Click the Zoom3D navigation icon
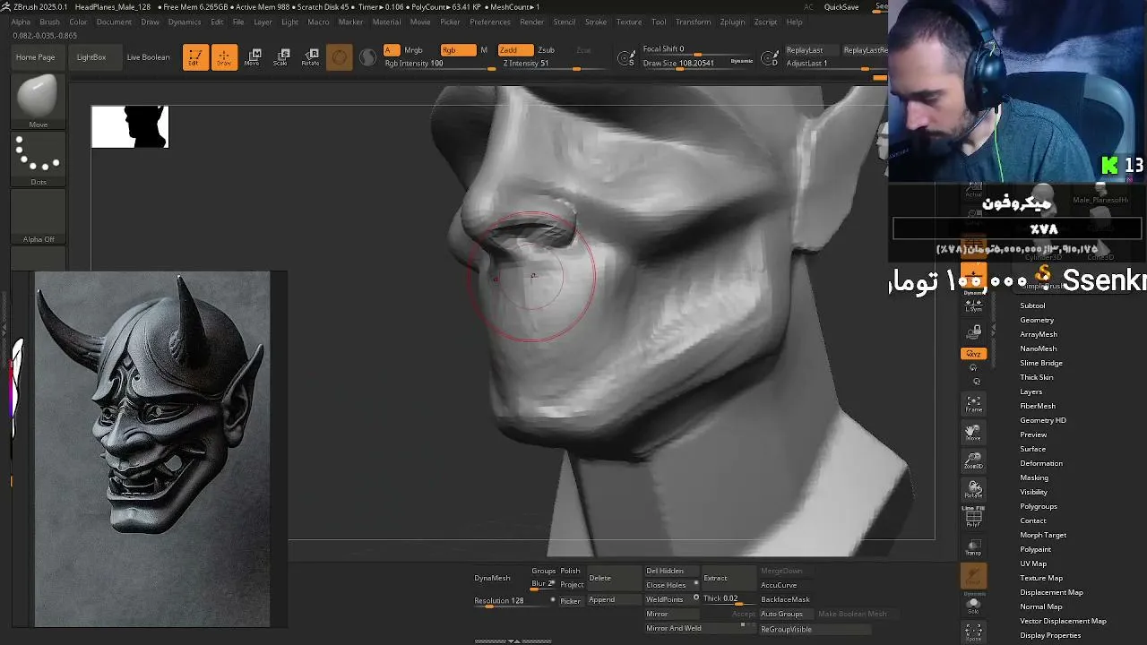 (x=973, y=460)
